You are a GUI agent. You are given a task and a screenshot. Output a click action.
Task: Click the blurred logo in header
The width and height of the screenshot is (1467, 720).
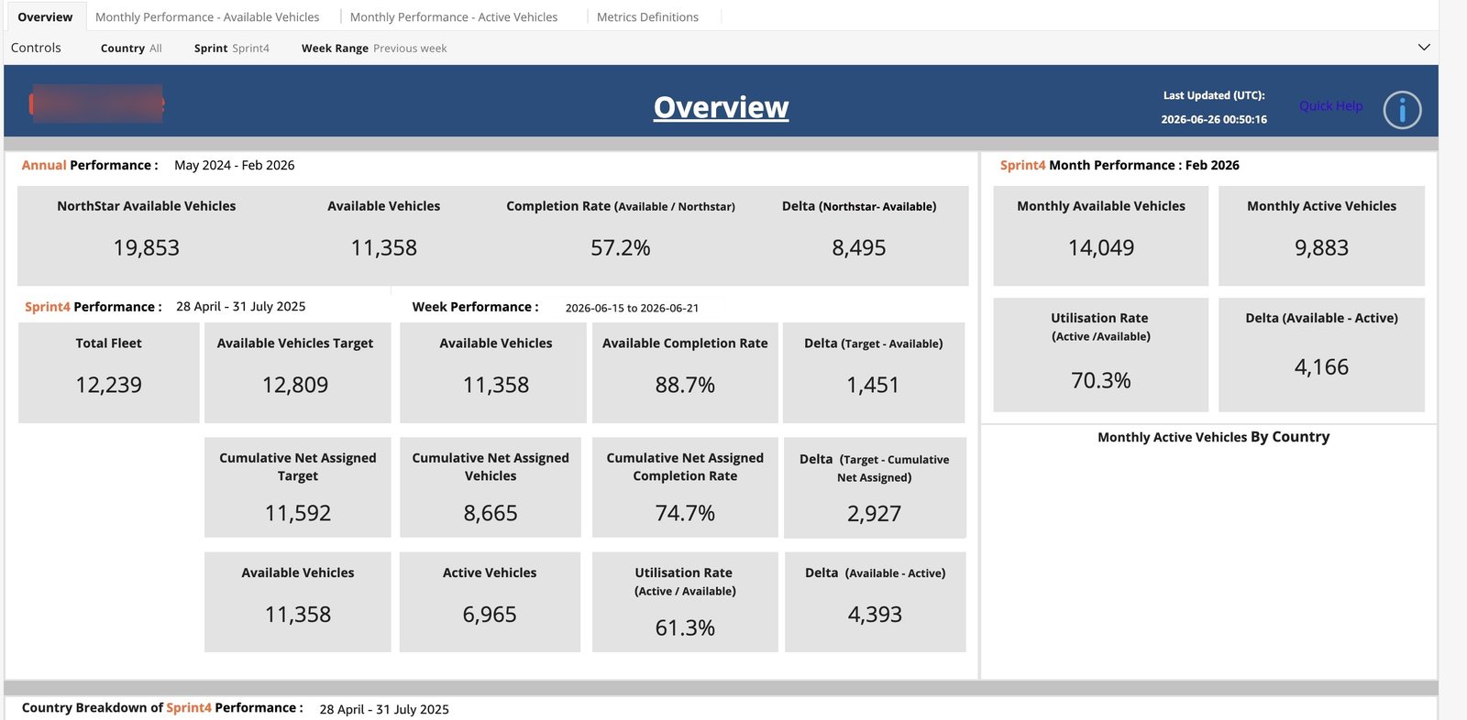(x=97, y=104)
